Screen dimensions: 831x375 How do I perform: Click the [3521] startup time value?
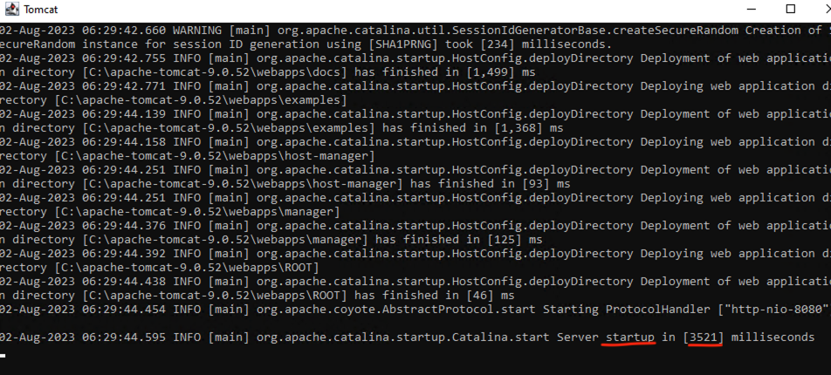pyautogui.click(x=704, y=337)
